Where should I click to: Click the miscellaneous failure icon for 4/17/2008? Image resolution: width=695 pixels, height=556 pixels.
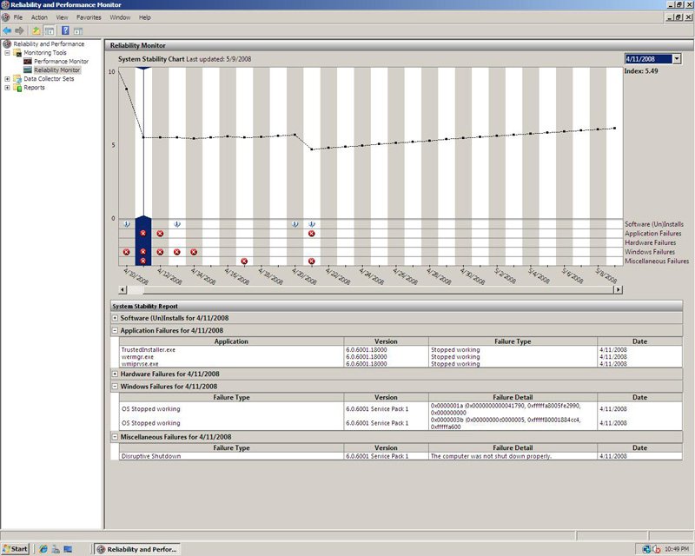point(244,261)
